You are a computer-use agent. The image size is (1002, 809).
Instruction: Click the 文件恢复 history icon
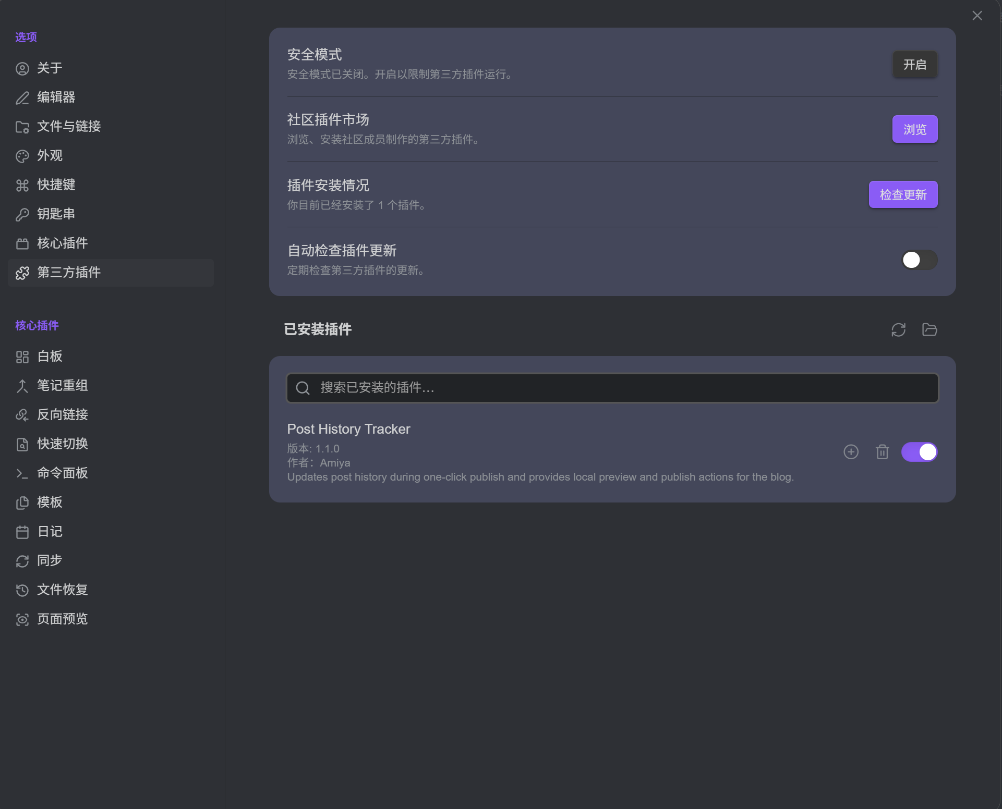[22, 591]
